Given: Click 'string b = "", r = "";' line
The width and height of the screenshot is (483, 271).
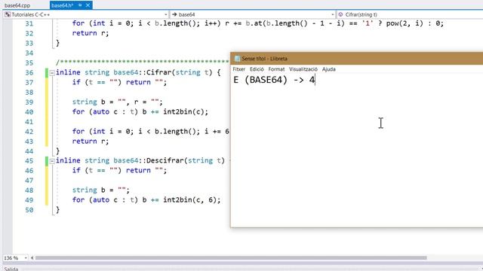Looking at the screenshot, I should click(118, 102).
